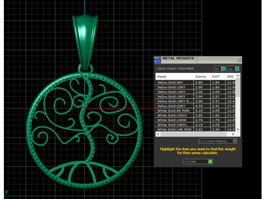Screen dimensions: 266x199
Task: Close the Metal Weights panel
Action: click(x=239, y=60)
